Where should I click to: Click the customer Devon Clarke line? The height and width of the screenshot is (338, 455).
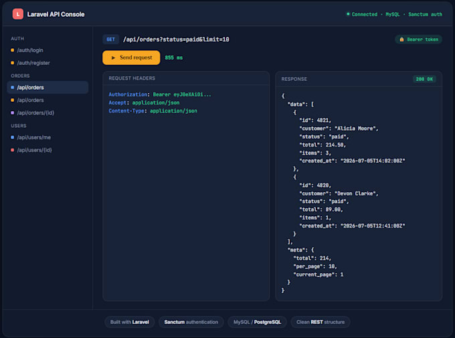pos(339,193)
